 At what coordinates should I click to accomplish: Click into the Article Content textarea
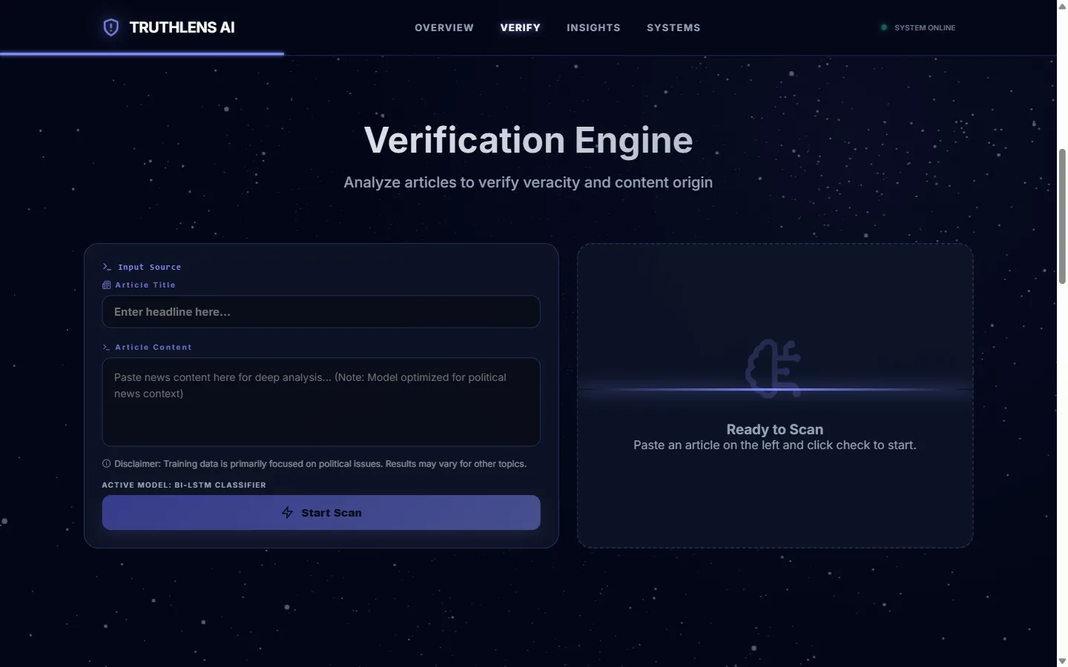(321, 402)
